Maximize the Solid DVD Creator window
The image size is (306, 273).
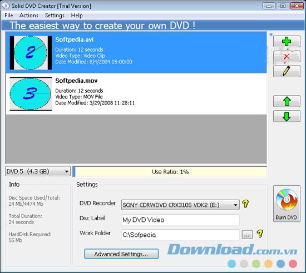click(x=283, y=6)
